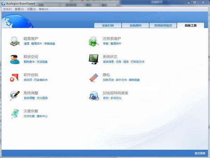Select the 加快因特网速度 globe icon
Screen dimensions: 210x158
pos(94,96)
